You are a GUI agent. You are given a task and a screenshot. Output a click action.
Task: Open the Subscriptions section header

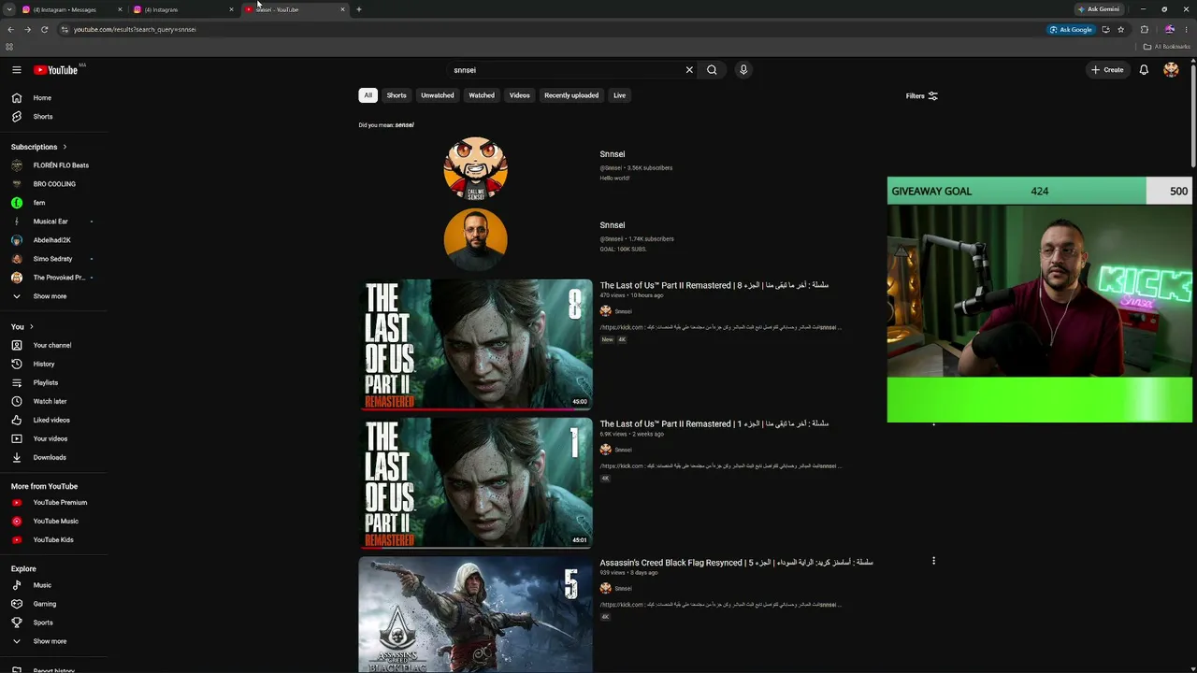38,147
